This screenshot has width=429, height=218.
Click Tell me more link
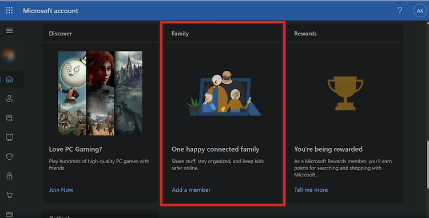[x=311, y=189]
